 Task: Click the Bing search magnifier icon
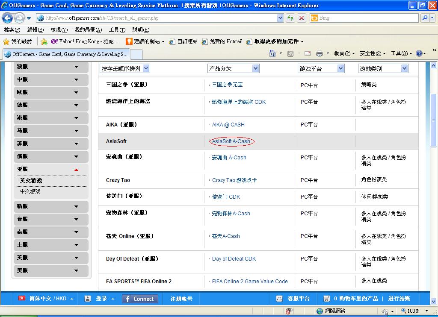click(x=425, y=18)
